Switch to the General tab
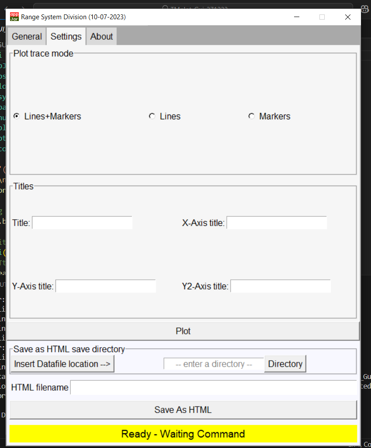The image size is (371, 448). 27,37
